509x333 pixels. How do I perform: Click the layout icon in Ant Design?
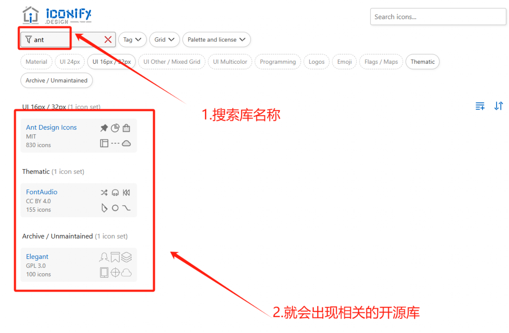point(104,143)
